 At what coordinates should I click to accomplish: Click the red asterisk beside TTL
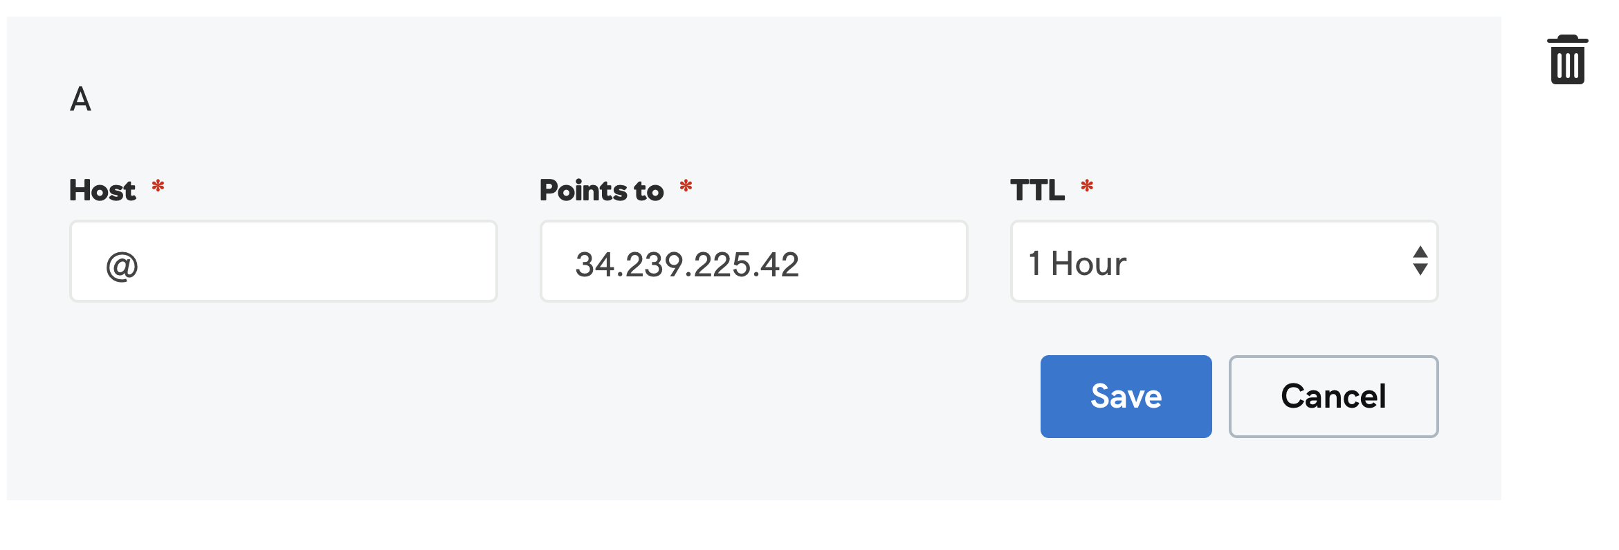tap(1087, 185)
